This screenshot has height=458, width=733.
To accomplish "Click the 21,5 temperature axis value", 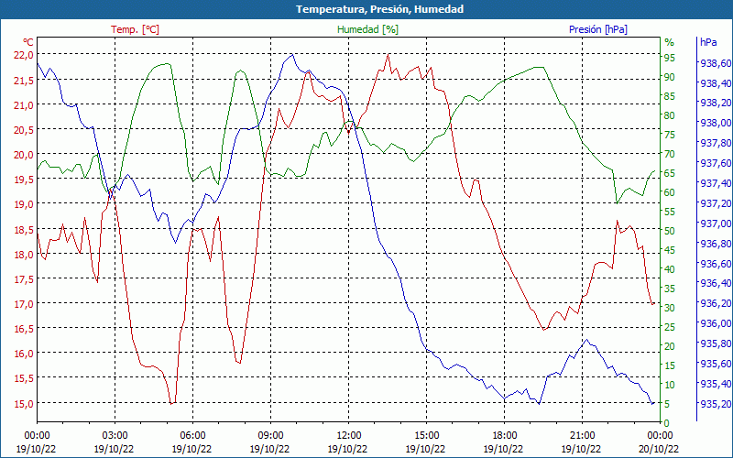I will click(22, 81).
